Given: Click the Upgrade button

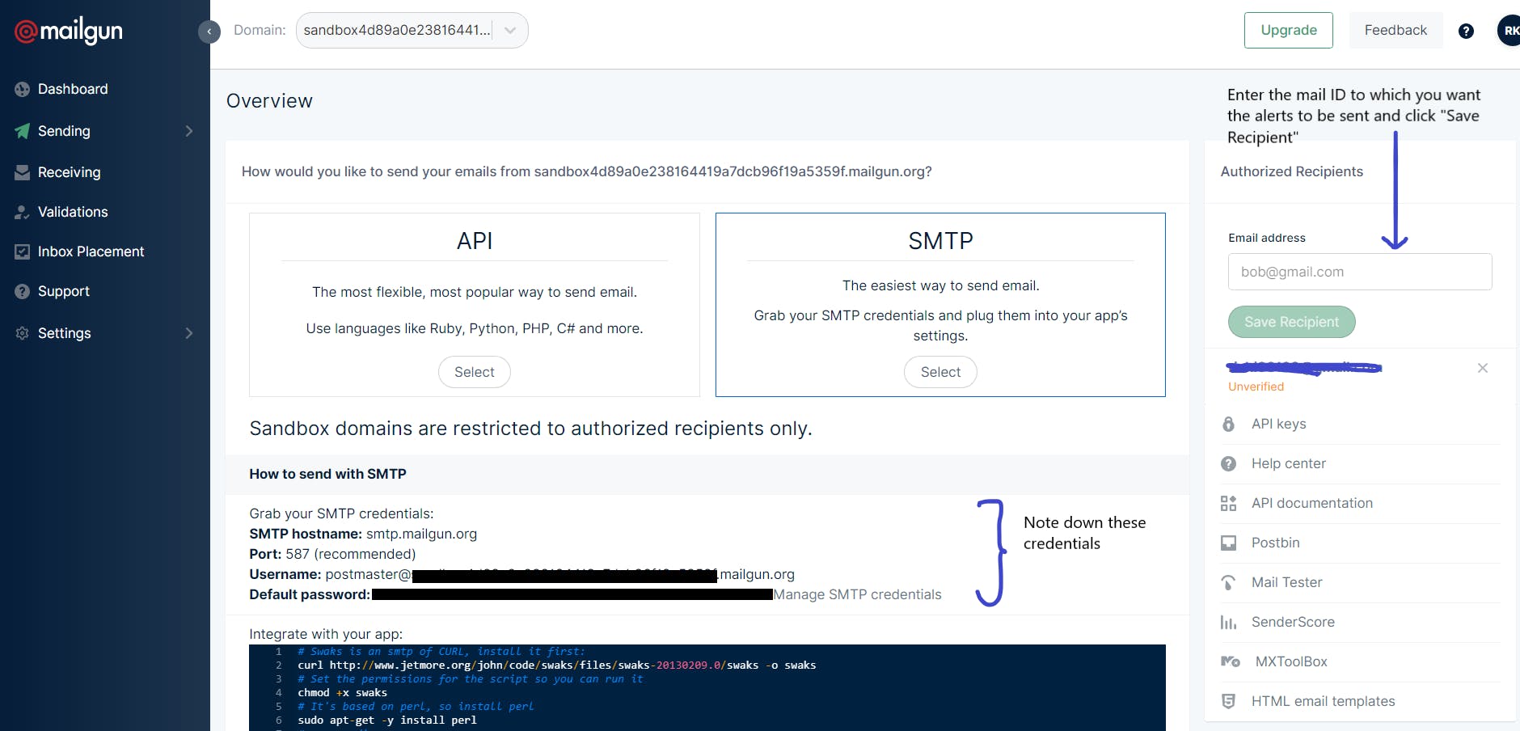Looking at the screenshot, I should coord(1288,31).
